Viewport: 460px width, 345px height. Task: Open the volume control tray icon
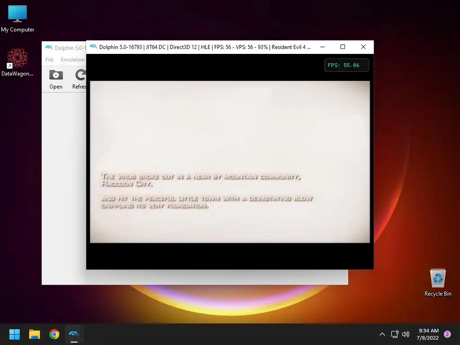coord(406,334)
